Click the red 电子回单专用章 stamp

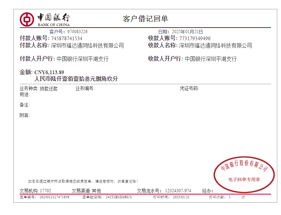[x=244, y=174]
